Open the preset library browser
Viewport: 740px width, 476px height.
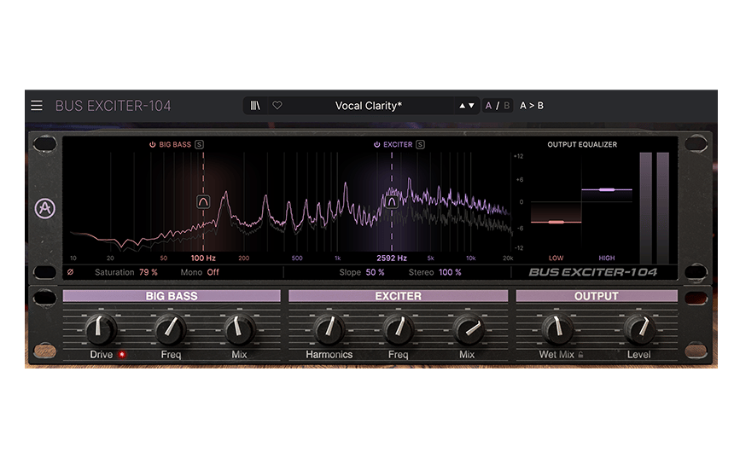255,106
